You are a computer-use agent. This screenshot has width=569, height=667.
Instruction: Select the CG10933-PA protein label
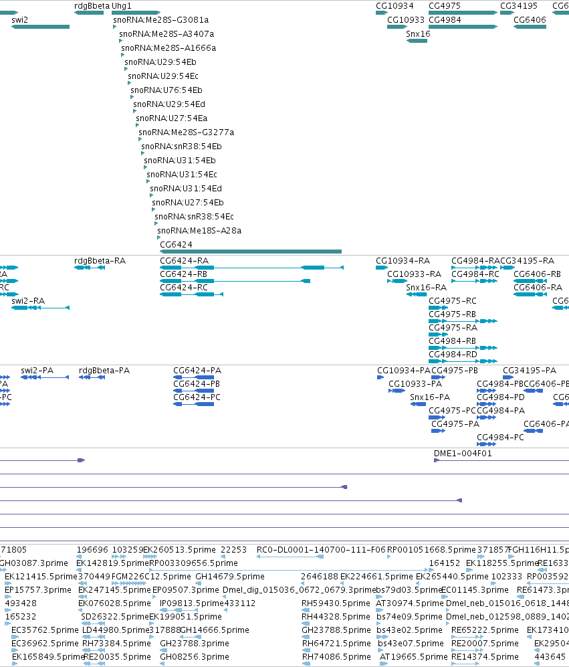click(x=415, y=384)
